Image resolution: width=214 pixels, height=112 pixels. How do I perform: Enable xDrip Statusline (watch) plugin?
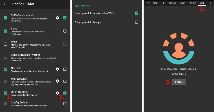(x=5, y=57)
